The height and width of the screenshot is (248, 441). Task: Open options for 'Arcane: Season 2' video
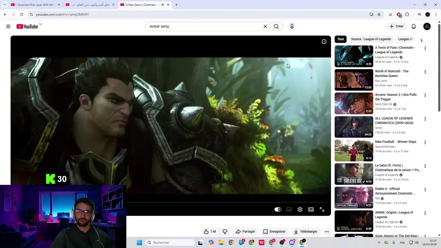click(425, 95)
